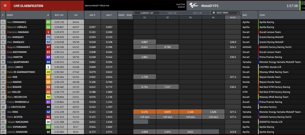Image resolution: width=305 pixels, height=135 pixels.
Task: Select rider Alex RINS
Action: tap(13, 112)
